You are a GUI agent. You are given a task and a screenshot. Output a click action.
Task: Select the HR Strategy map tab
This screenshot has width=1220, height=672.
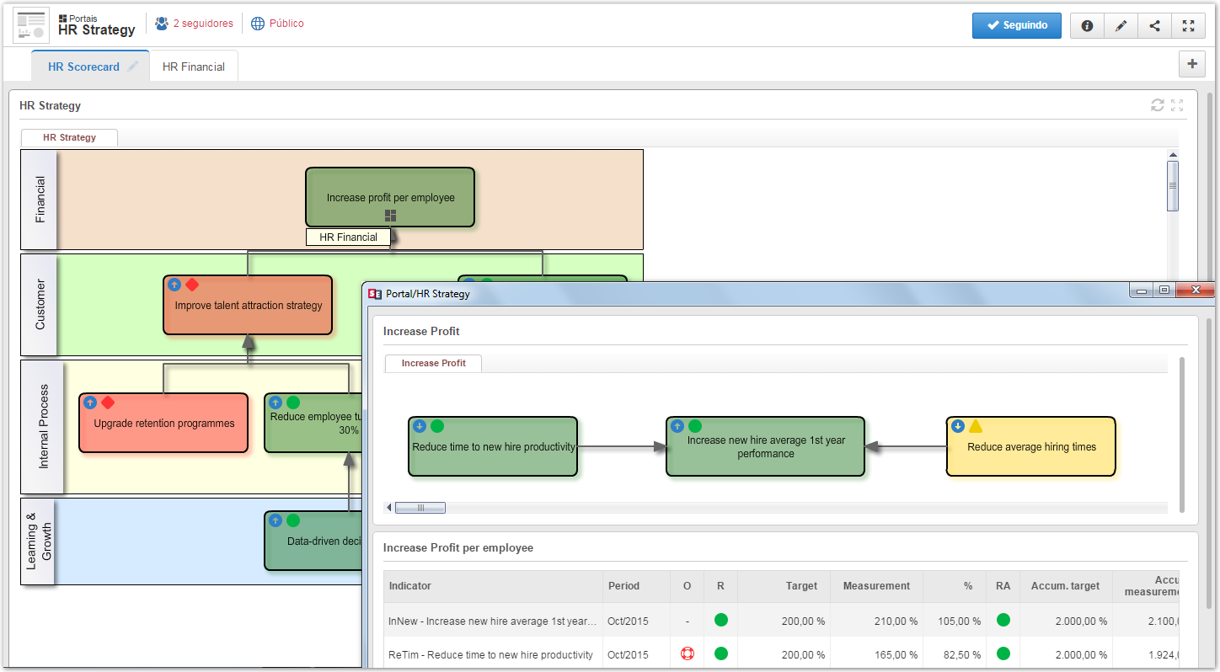(x=69, y=137)
